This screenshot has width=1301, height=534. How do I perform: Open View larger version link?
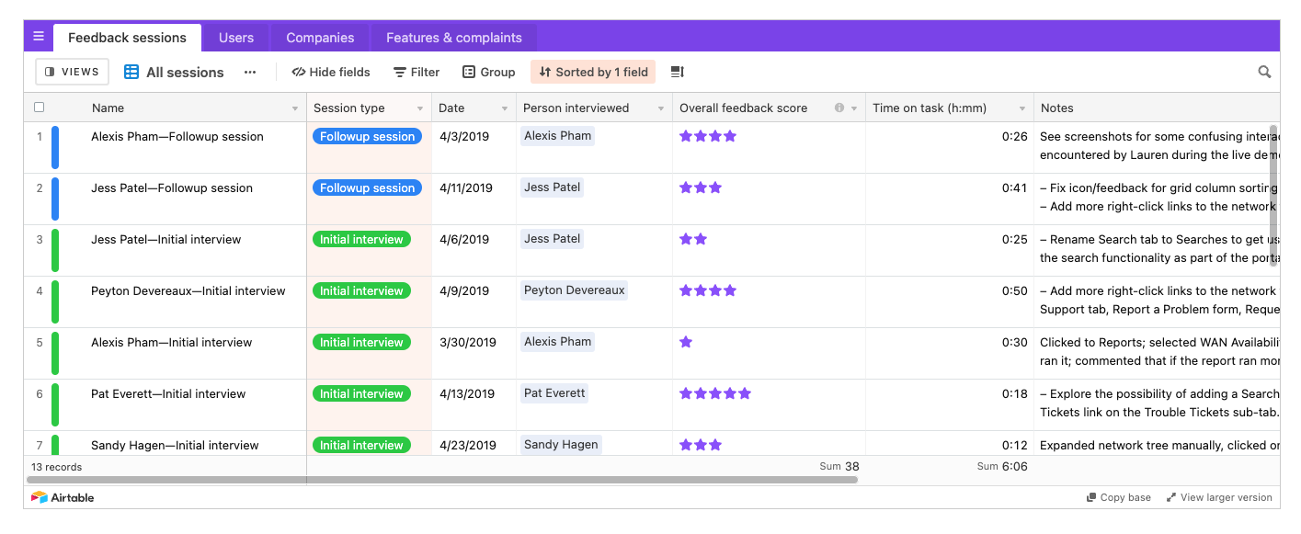[1219, 497]
